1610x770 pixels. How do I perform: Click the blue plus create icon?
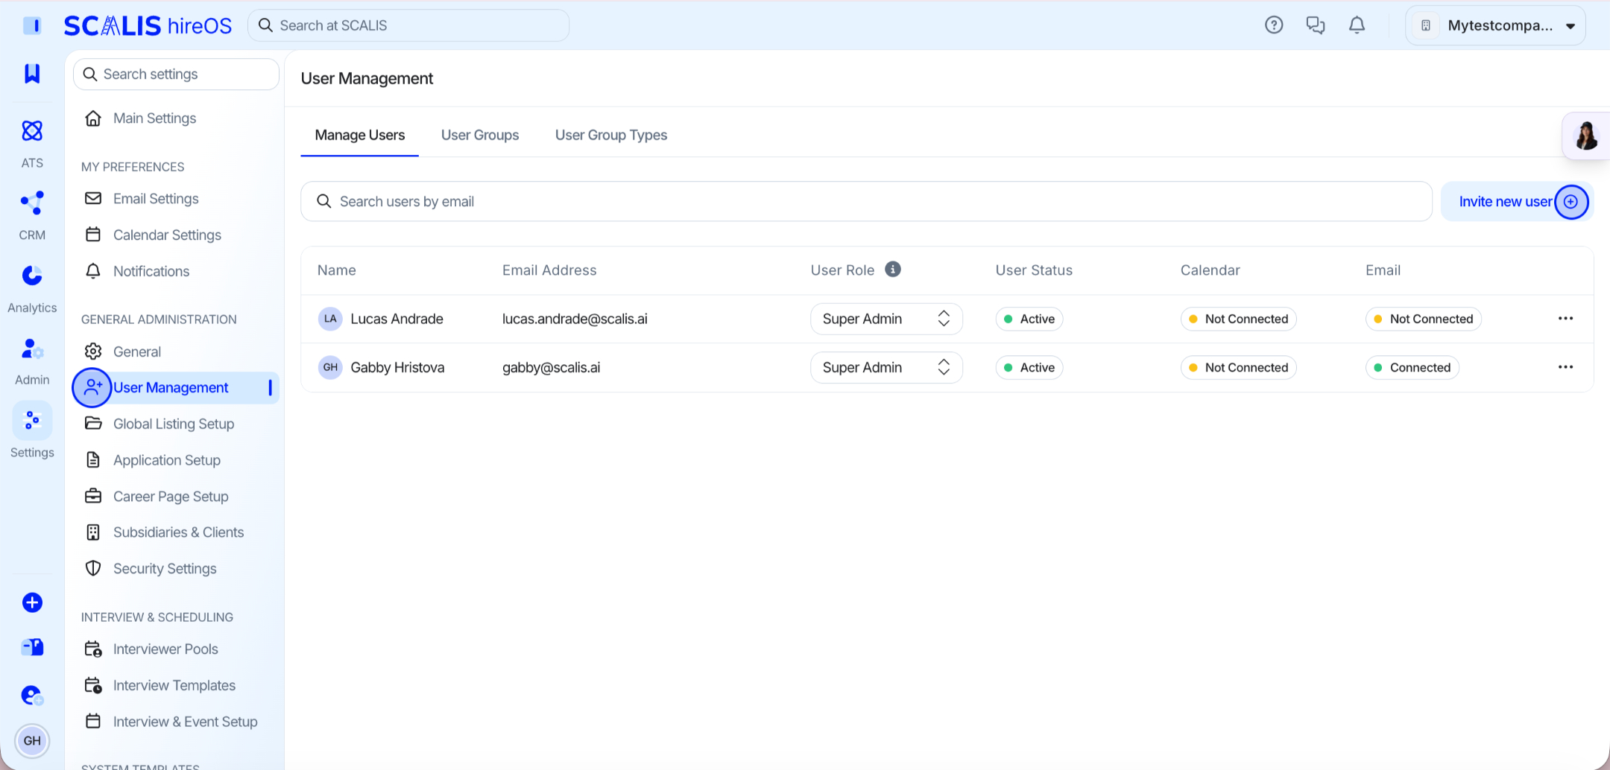click(32, 602)
